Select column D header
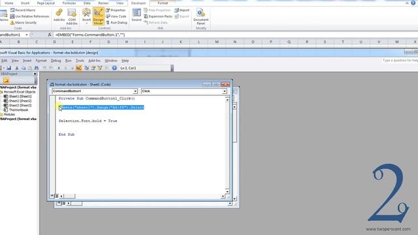The image size is (418, 235). (54, 42)
